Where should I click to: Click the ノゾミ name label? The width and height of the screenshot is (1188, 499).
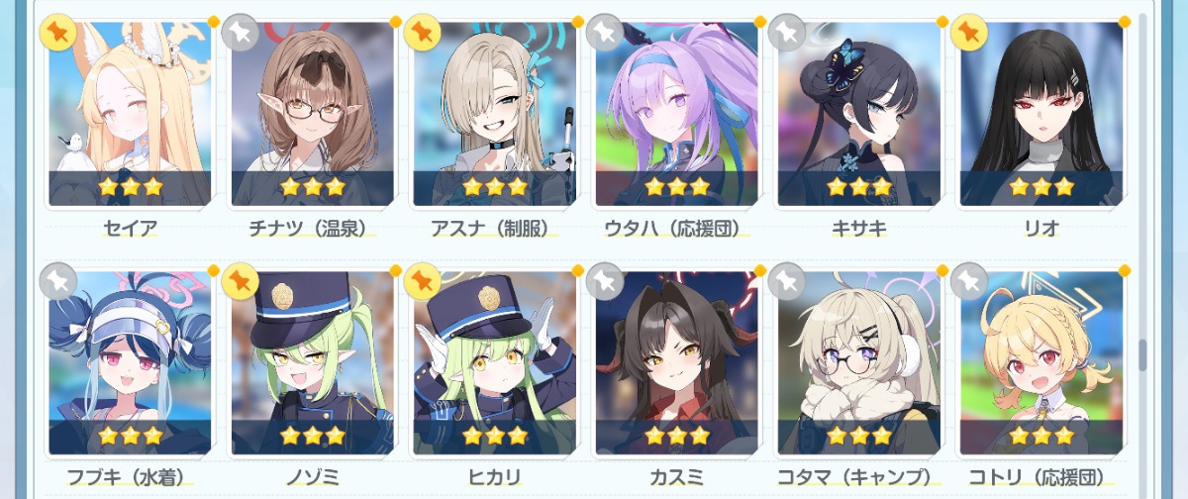pos(312,477)
